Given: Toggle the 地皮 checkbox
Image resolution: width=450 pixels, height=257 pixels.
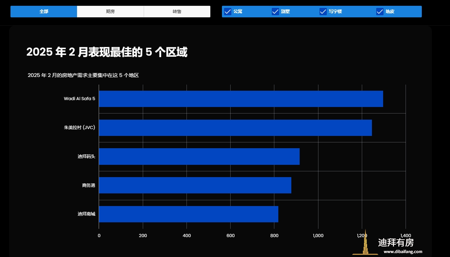Looking at the screenshot, I should coord(380,12).
